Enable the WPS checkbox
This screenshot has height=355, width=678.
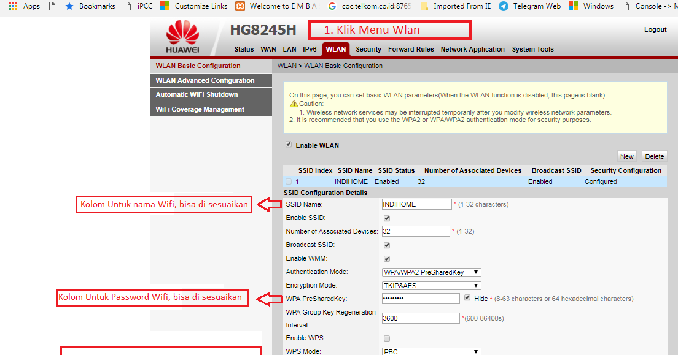(x=386, y=338)
